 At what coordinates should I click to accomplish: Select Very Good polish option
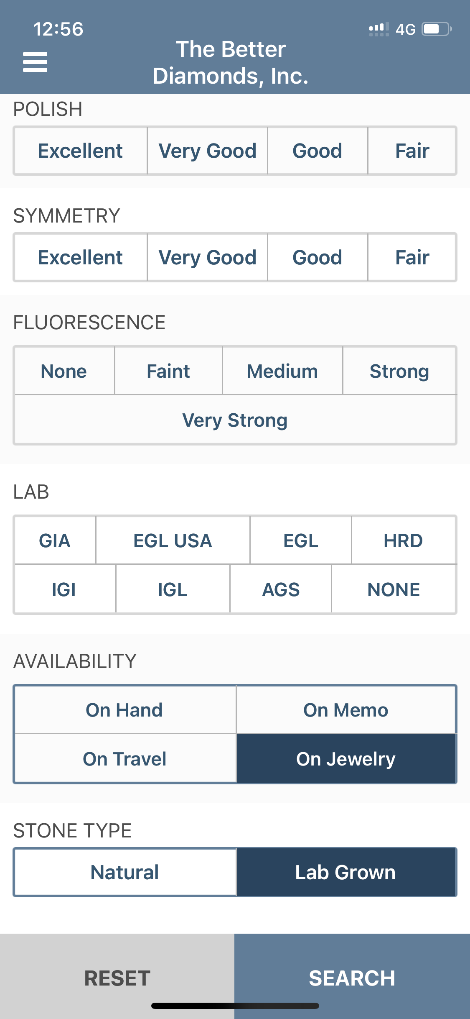(x=207, y=151)
